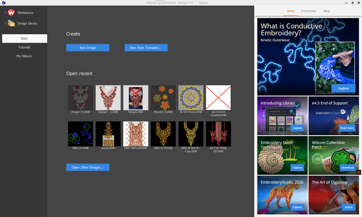The width and height of the screenshot is (362, 217).
Task: Click the New Design button
Action: 88,47
